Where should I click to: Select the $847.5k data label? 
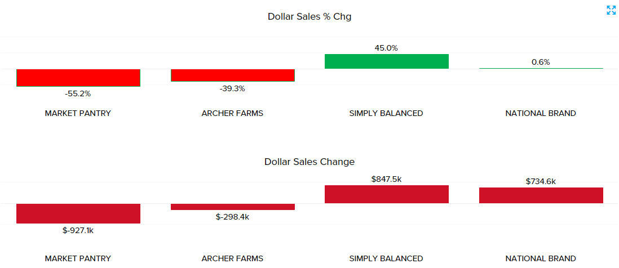[x=386, y=179]
